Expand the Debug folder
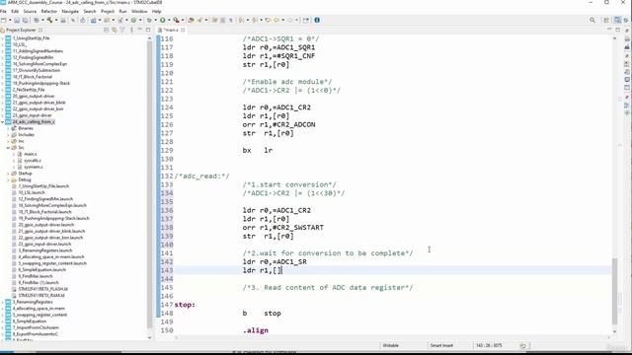The height and width of the screenshot is (355, 632). pyautogui.click(x=8, y=179)
